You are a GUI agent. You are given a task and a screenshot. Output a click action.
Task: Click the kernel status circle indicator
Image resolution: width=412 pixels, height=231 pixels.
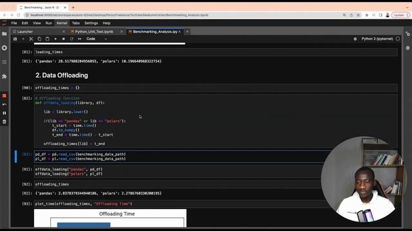(x=398, y=38)
